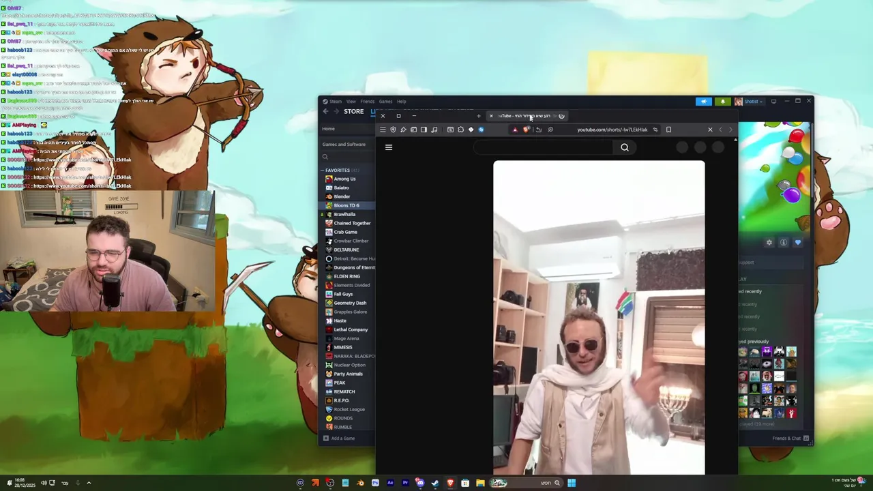Open After Effects from the taskbar
The image size is (873, 491).
point(390,483)
